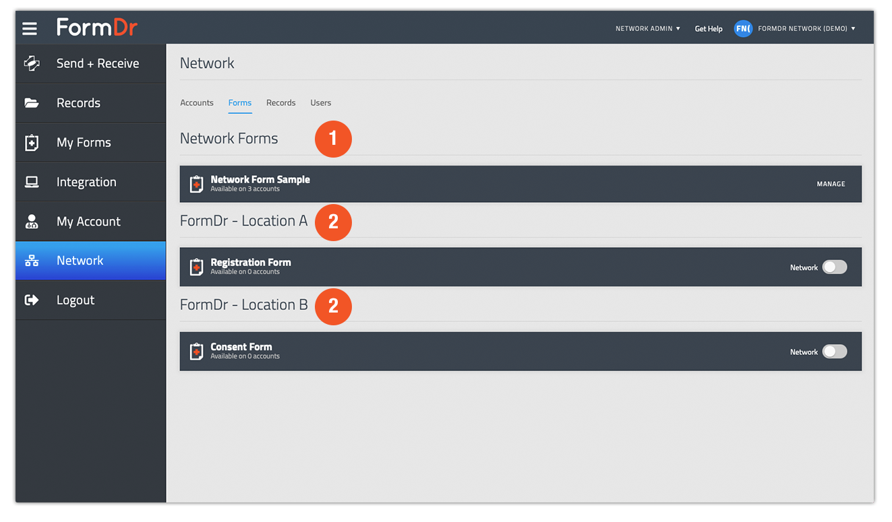
Task: Expand the FORMDR NETWORK (DEMO) dropdown
Action: [806, 28]
